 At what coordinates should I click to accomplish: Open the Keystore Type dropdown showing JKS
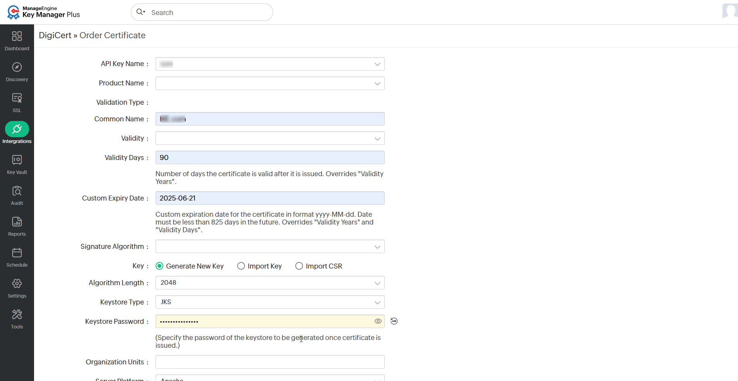(270, 302)
